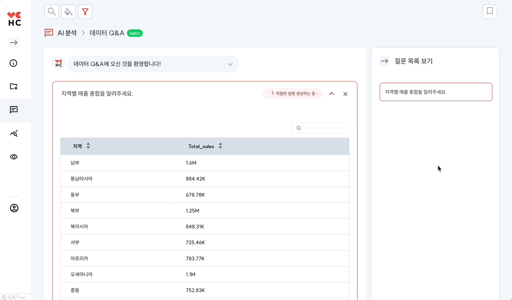Click the magnifier icon inside table search

coord(299,128)
